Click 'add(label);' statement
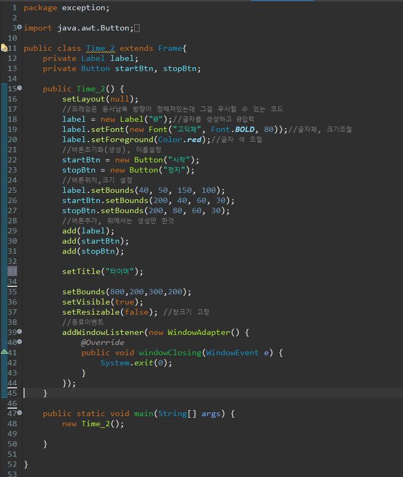 (x=88, y=231)
